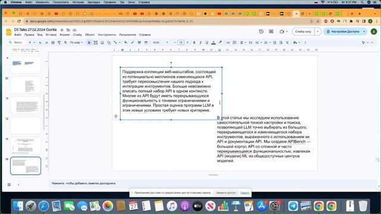381x214 pixels.
Task: Open the share settings dropdown arrow
Action: click(364, 32)
